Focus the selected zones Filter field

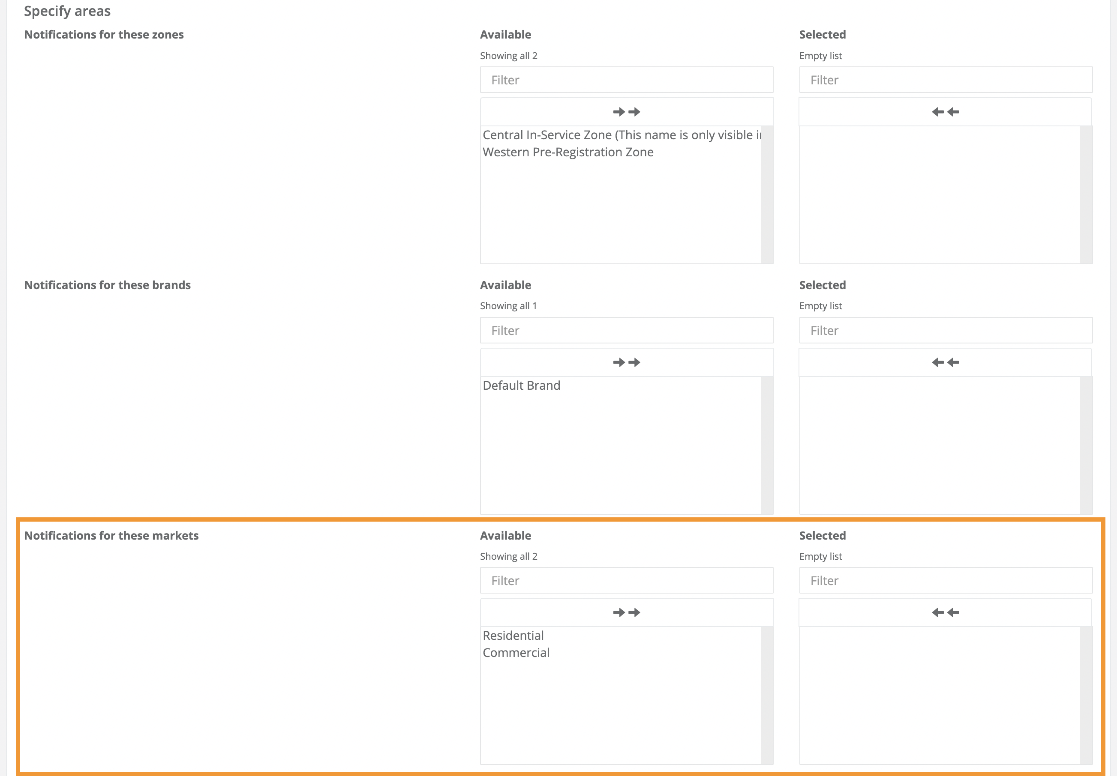(945, 80)
